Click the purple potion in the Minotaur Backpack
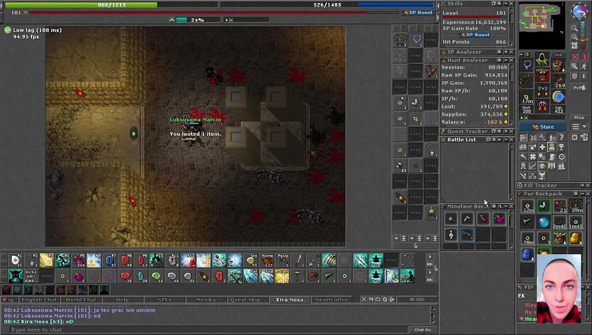Image resolution: width=592 pixels, height=335 pixels. (499, 219)
